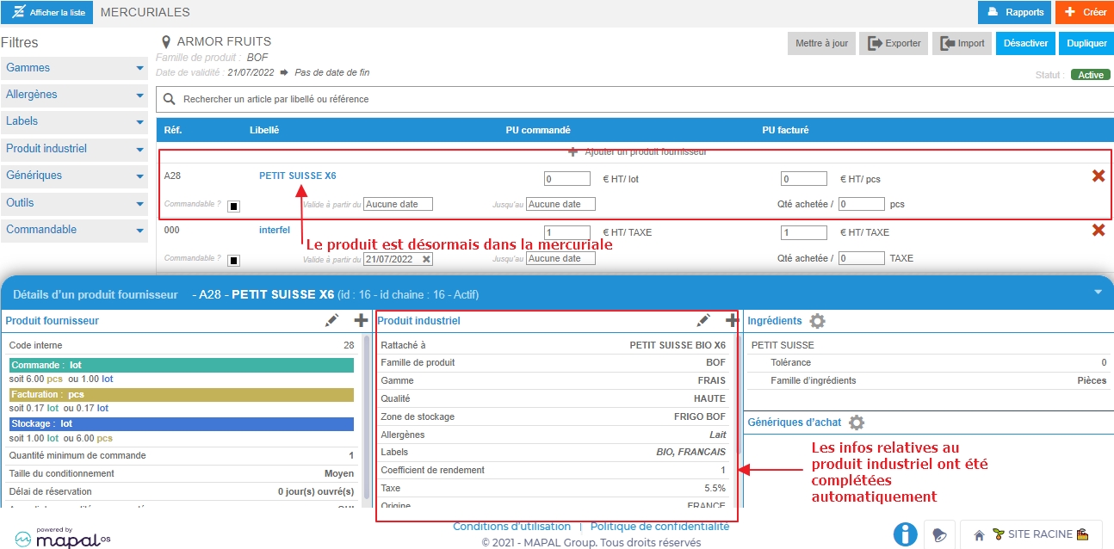Image resolution: width=1114 pixels, height=549 pixels.
Task: Remove the interfel product row
Action: tap(1099, 230)
